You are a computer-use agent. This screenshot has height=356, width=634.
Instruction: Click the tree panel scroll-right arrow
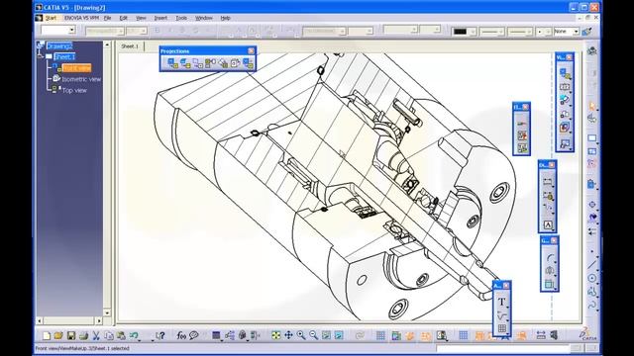pyautogui.click(x=99, y=320)
